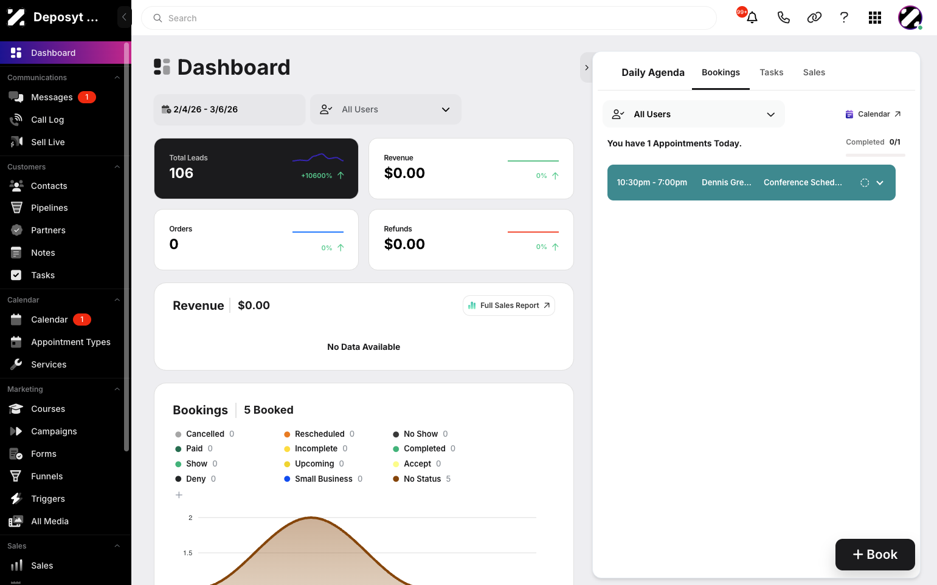Viewport: 937px width, 585px height.
Task: Collapse the Customers sidebar section
Action: (117, 167)
